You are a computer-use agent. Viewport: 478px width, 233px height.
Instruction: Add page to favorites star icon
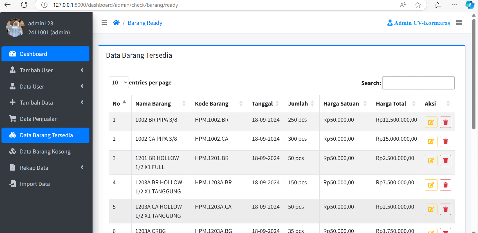[418, 5]
